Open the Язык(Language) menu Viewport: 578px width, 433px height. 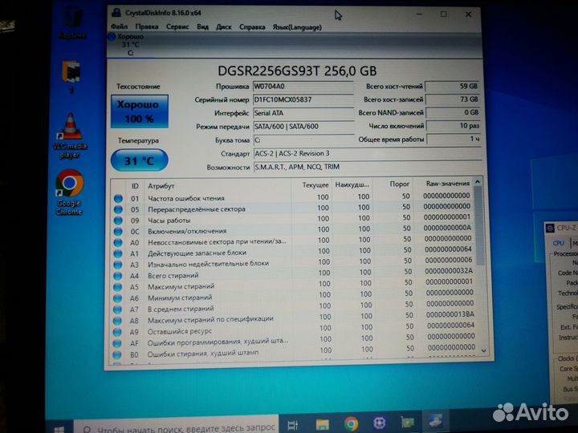[297, 27]
